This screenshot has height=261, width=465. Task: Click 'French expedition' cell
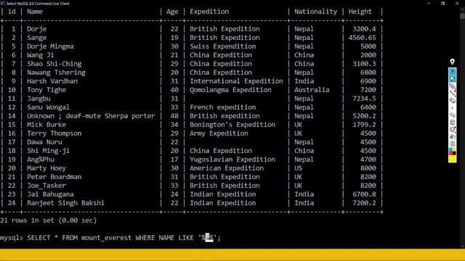[223, 107]
